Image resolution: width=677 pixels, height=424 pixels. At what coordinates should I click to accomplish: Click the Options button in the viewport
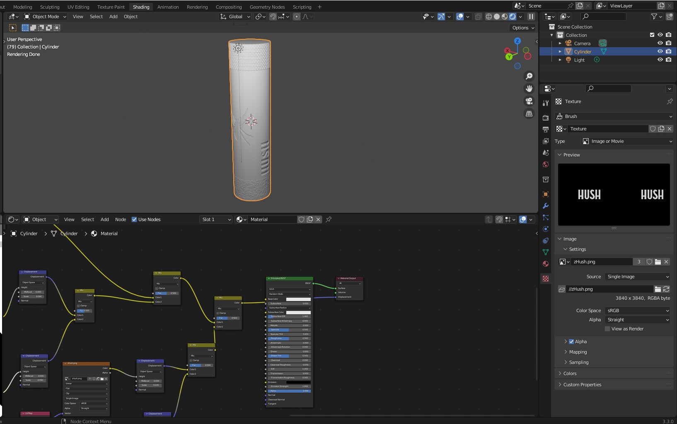pos(522,28)
